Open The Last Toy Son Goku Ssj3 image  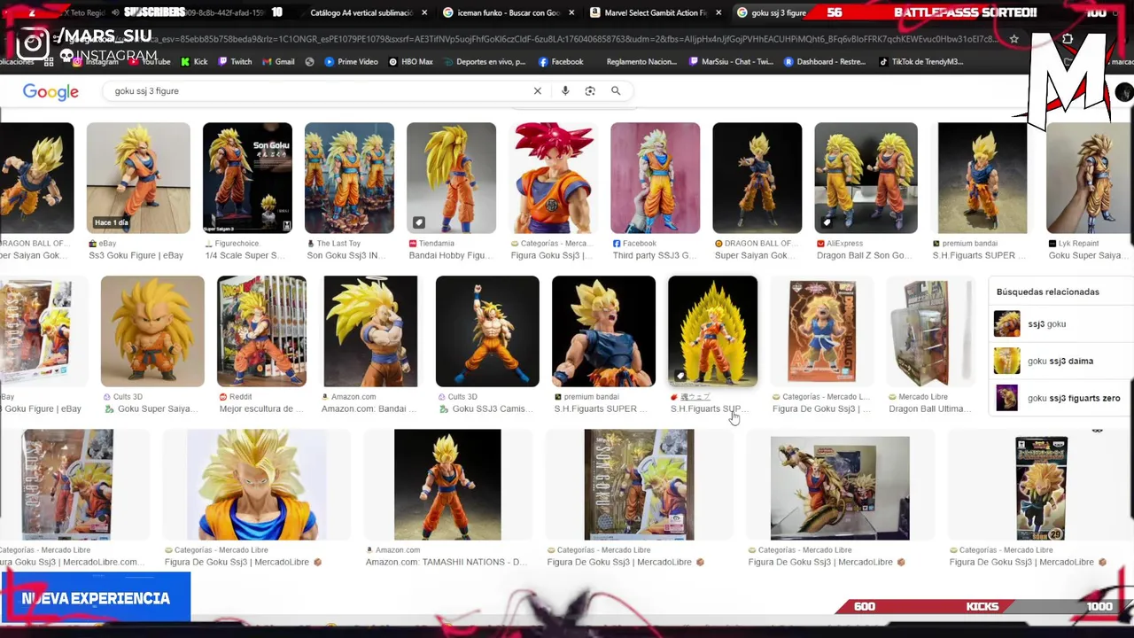pos(349,178)
